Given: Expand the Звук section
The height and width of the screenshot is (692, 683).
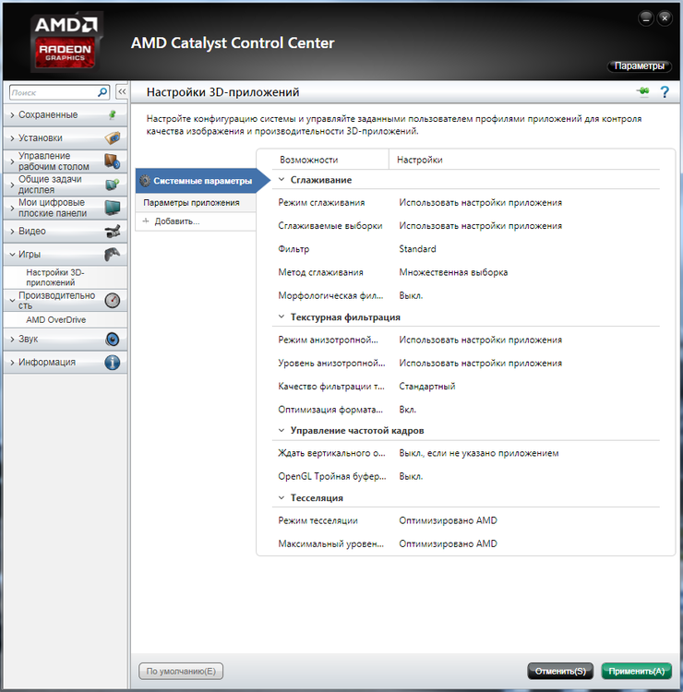Looking at the screenshot, I should click(x=12, y=340).
